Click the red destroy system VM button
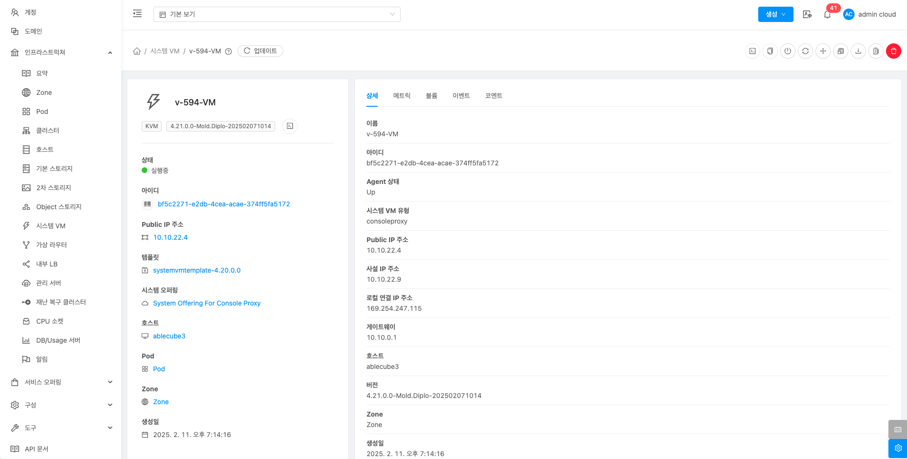 893,51
